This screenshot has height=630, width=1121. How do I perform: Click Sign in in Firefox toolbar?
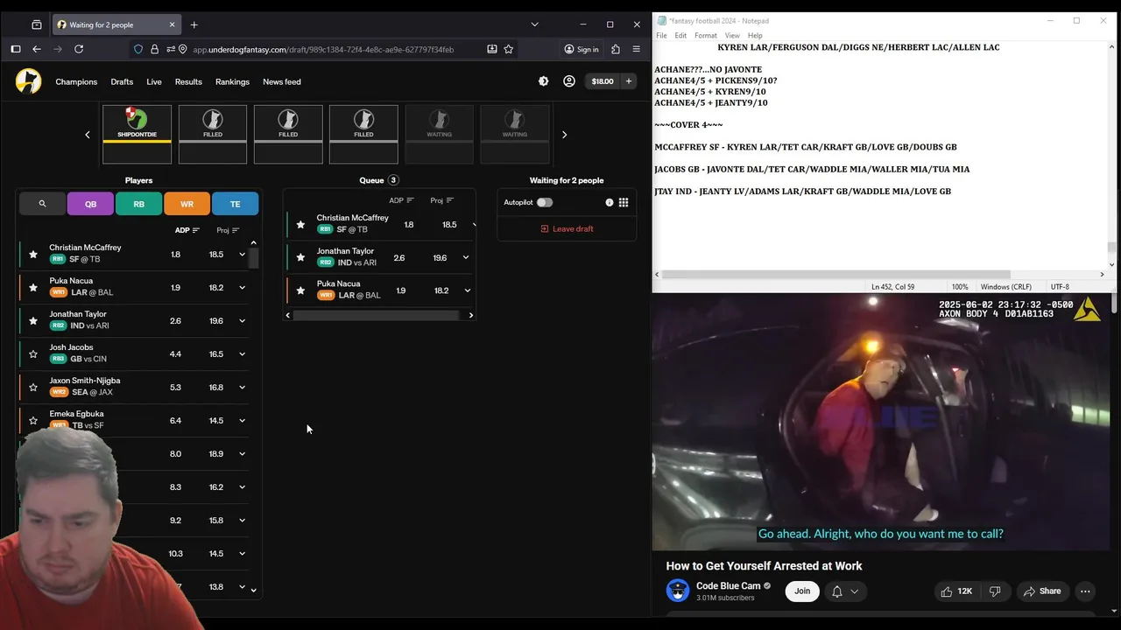582,49
